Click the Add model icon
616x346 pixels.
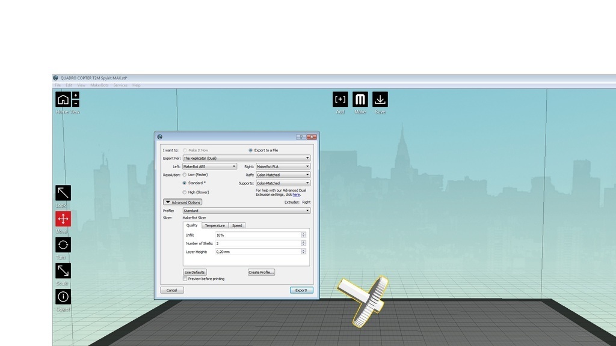point(340,99)
